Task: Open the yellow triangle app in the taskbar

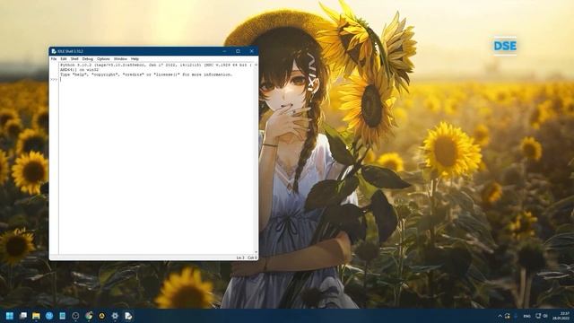Action: (101, 316)
